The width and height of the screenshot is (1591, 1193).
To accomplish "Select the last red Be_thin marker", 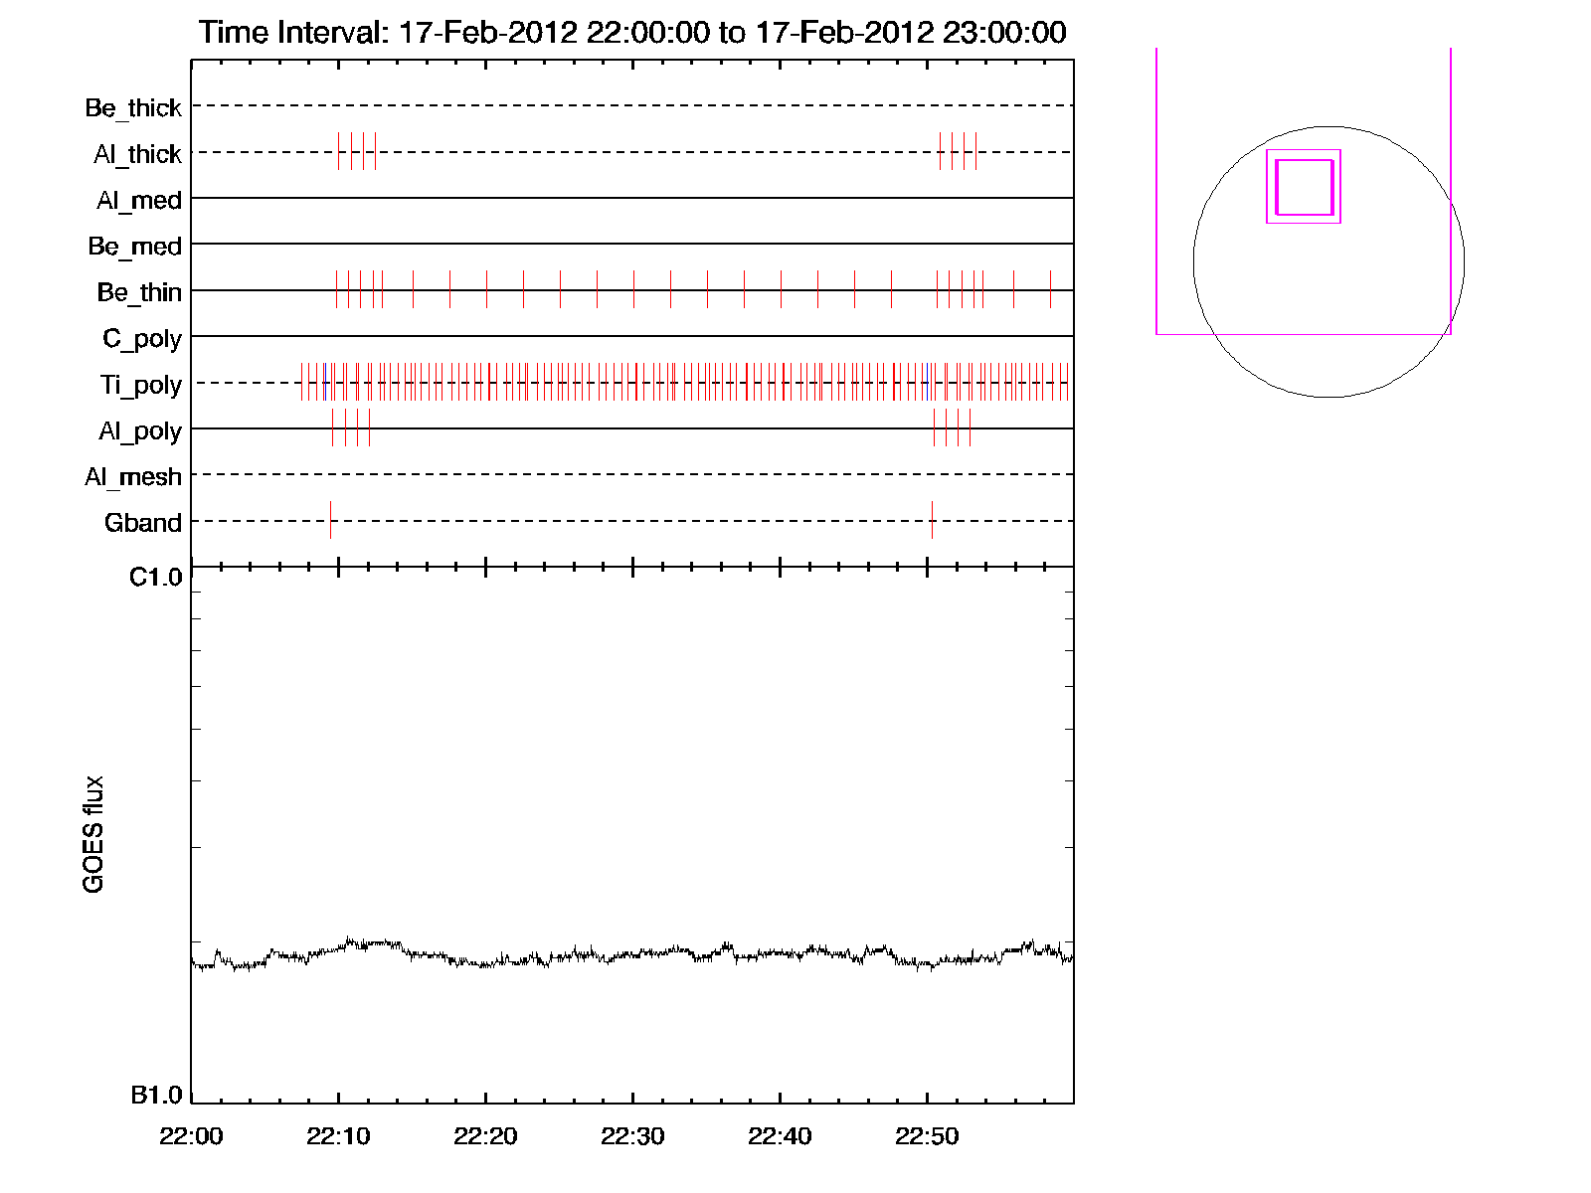I will tap(1050, 289).
